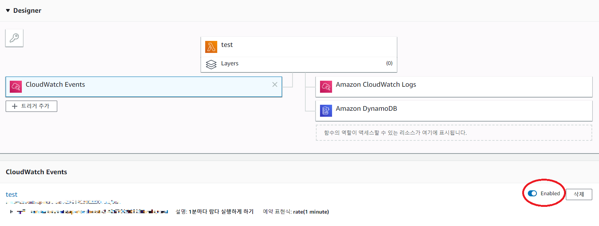Image resolution: width=599 pixels, height=226 pixels.
Task: Click the 삭제 delete button
Action: coord(579,194)
